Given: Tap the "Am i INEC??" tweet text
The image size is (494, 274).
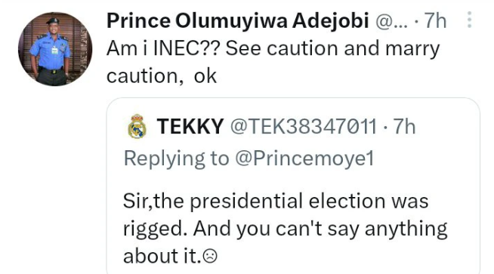Looking at the screenshot, I should coord(162,48).
